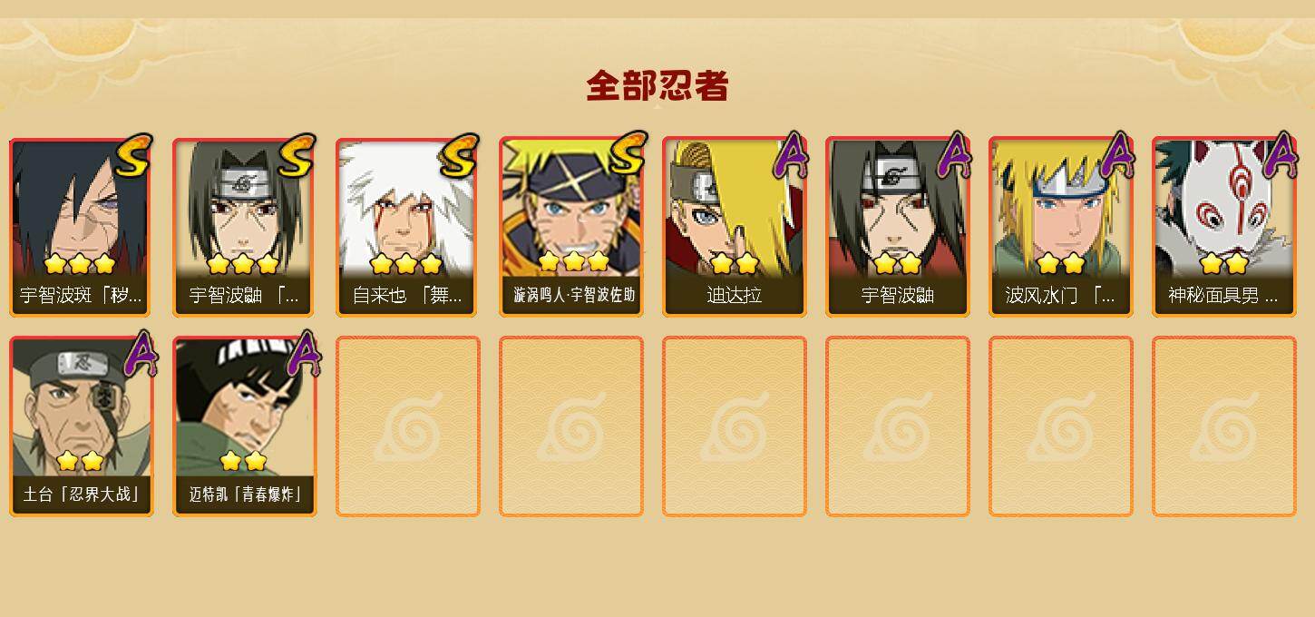Open the 迈特凯「青春爆炸」 card
Viewport: 1315px width, 617px height.
pos(245,426)
